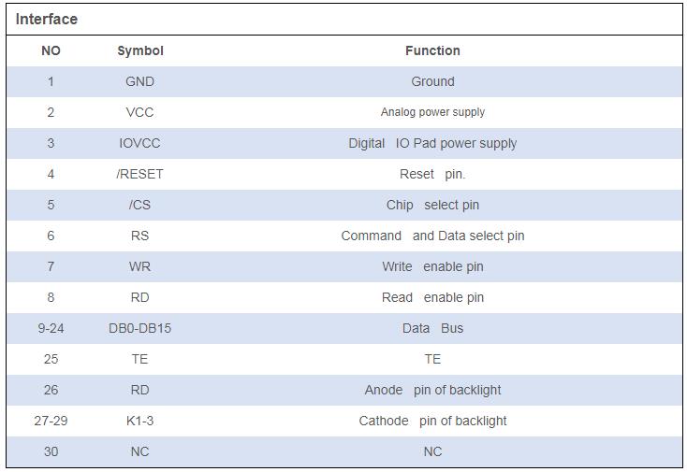The width and height of the screenshot is (687, 472).
Task: Click the Interface table title
Action: point(47,20)
